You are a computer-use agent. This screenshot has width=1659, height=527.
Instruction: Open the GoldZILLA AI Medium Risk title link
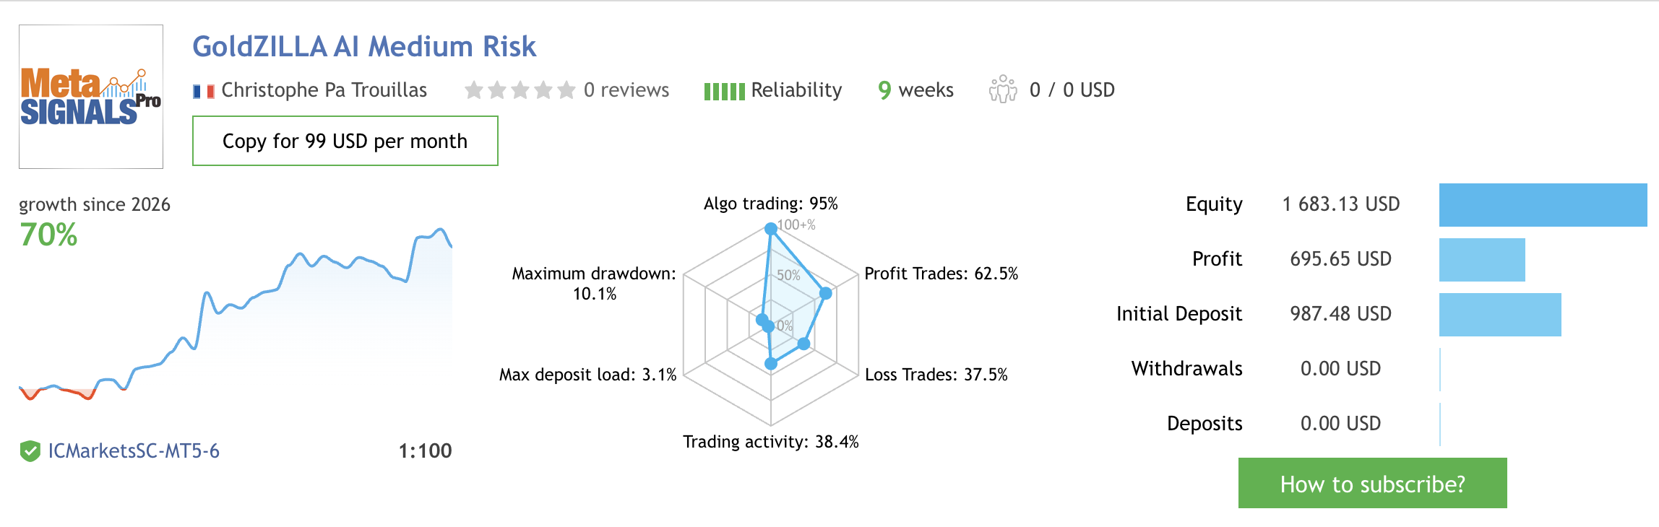coord(364,46)
